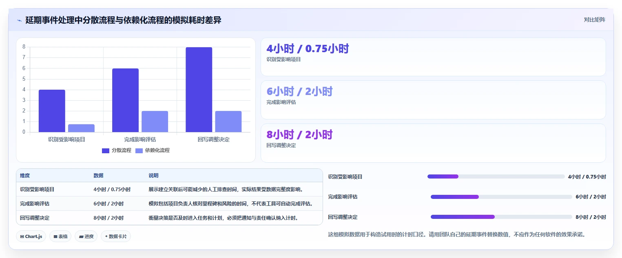622x258 pixels.
Task: Click the lightning icon beside the title
Action: (x=20, y=20)
